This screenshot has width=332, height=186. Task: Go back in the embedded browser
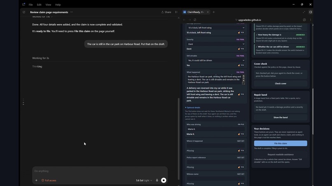184,20
